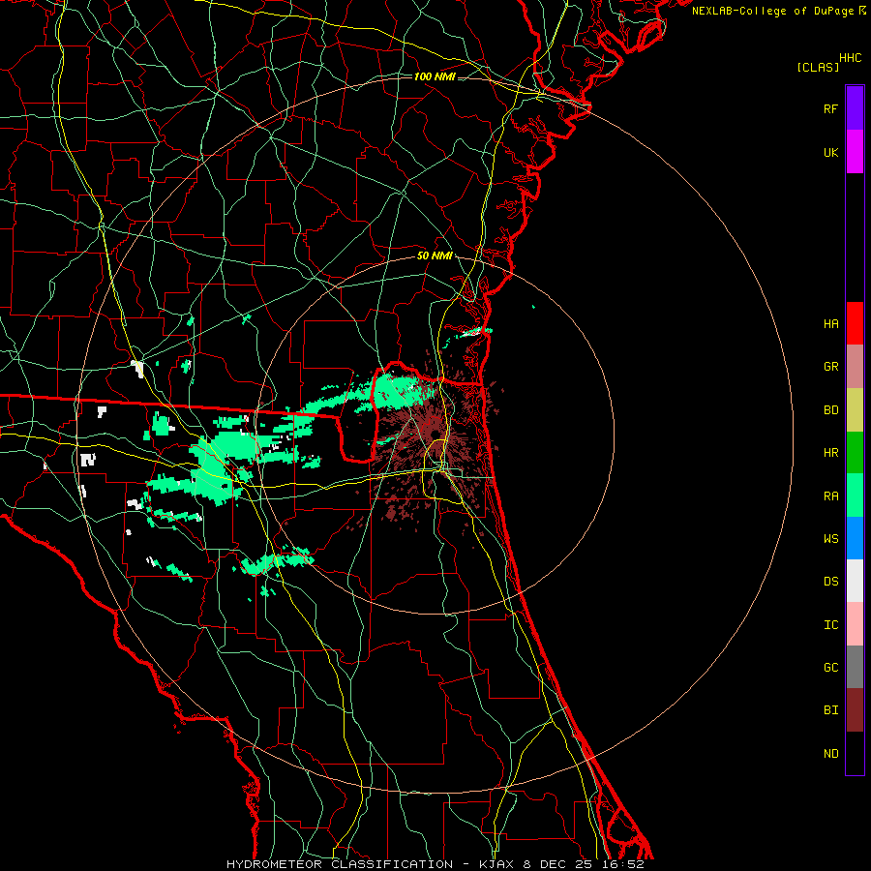Click the "50 NMI" range ring label
This screenshot has height=871, width=871.
[435, 256]
